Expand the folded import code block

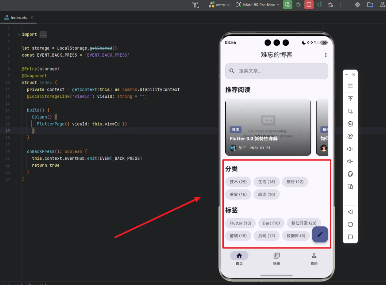(19, 34)
